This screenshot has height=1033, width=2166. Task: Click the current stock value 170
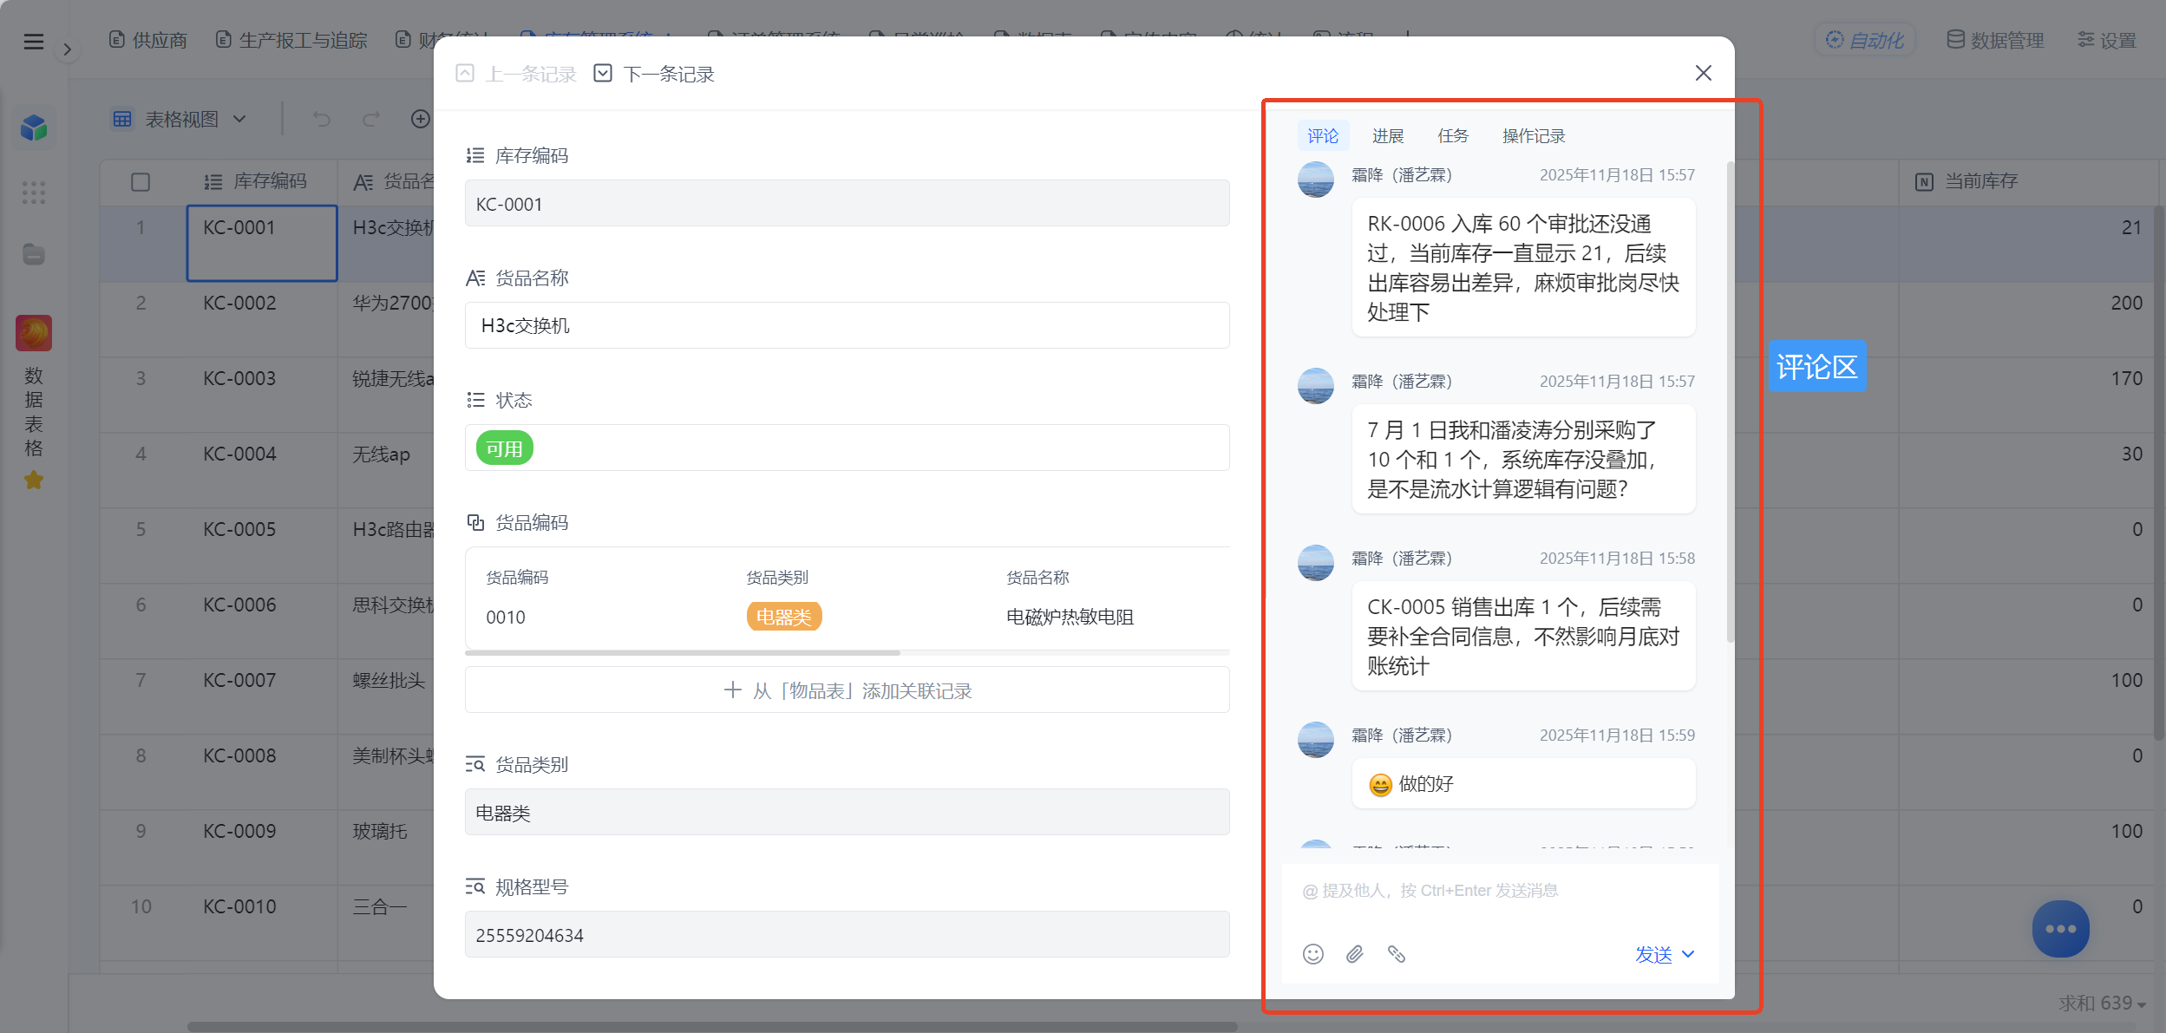2126,378
